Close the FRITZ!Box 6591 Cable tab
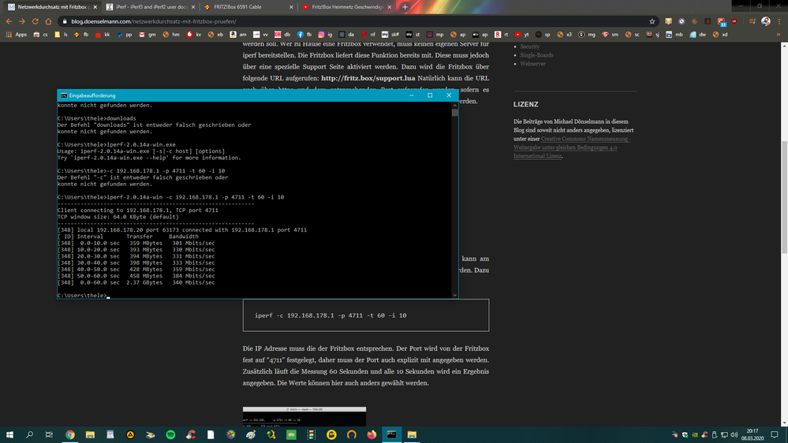Image resolution: width=788 pixels, height=443 pixels. point(291,7)
